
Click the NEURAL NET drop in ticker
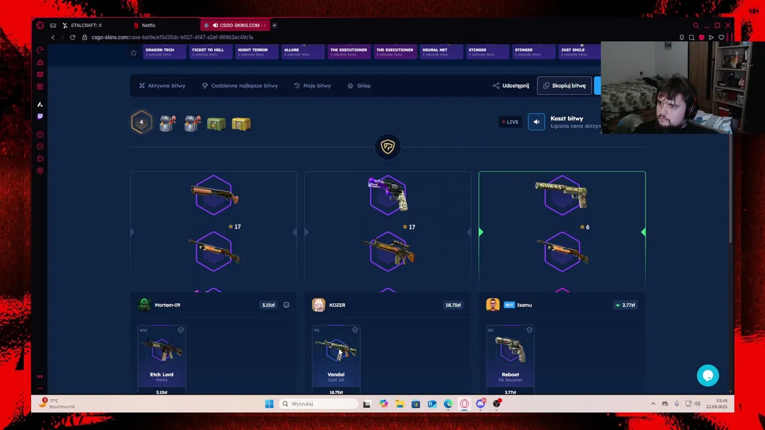pyautogui.click(x=441, y=52)
